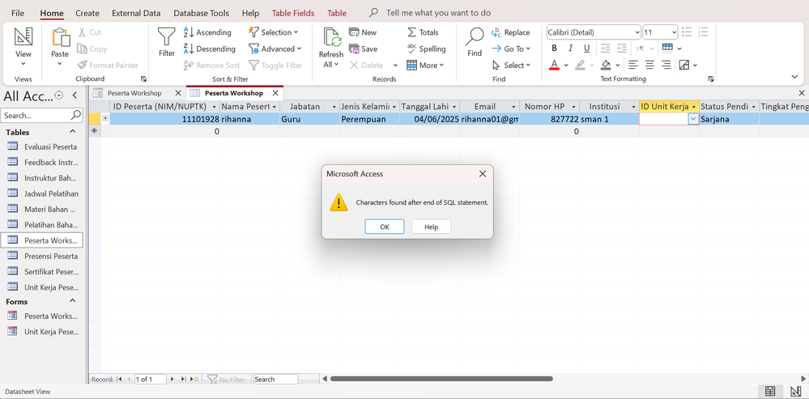Center align text
Viewport: 809px width, 399px height.
click(649, 65)
